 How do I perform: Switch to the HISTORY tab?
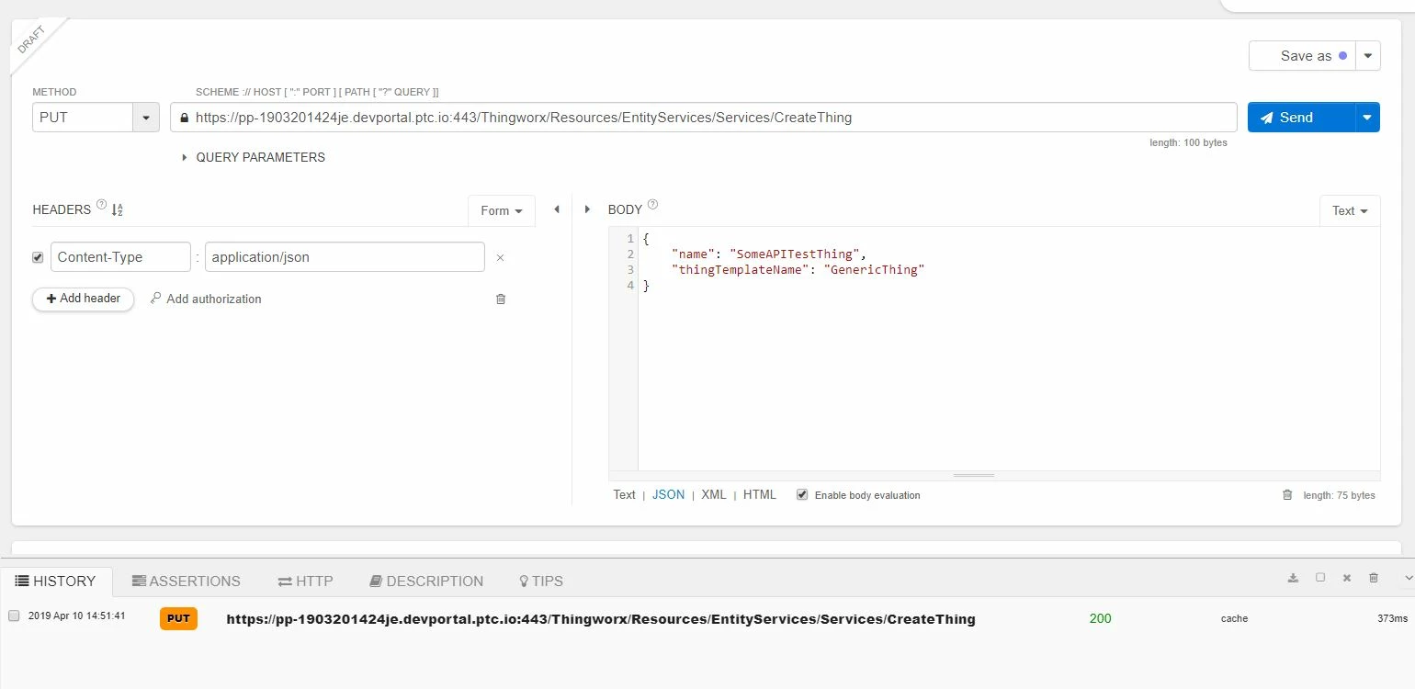tap(56, 582)
